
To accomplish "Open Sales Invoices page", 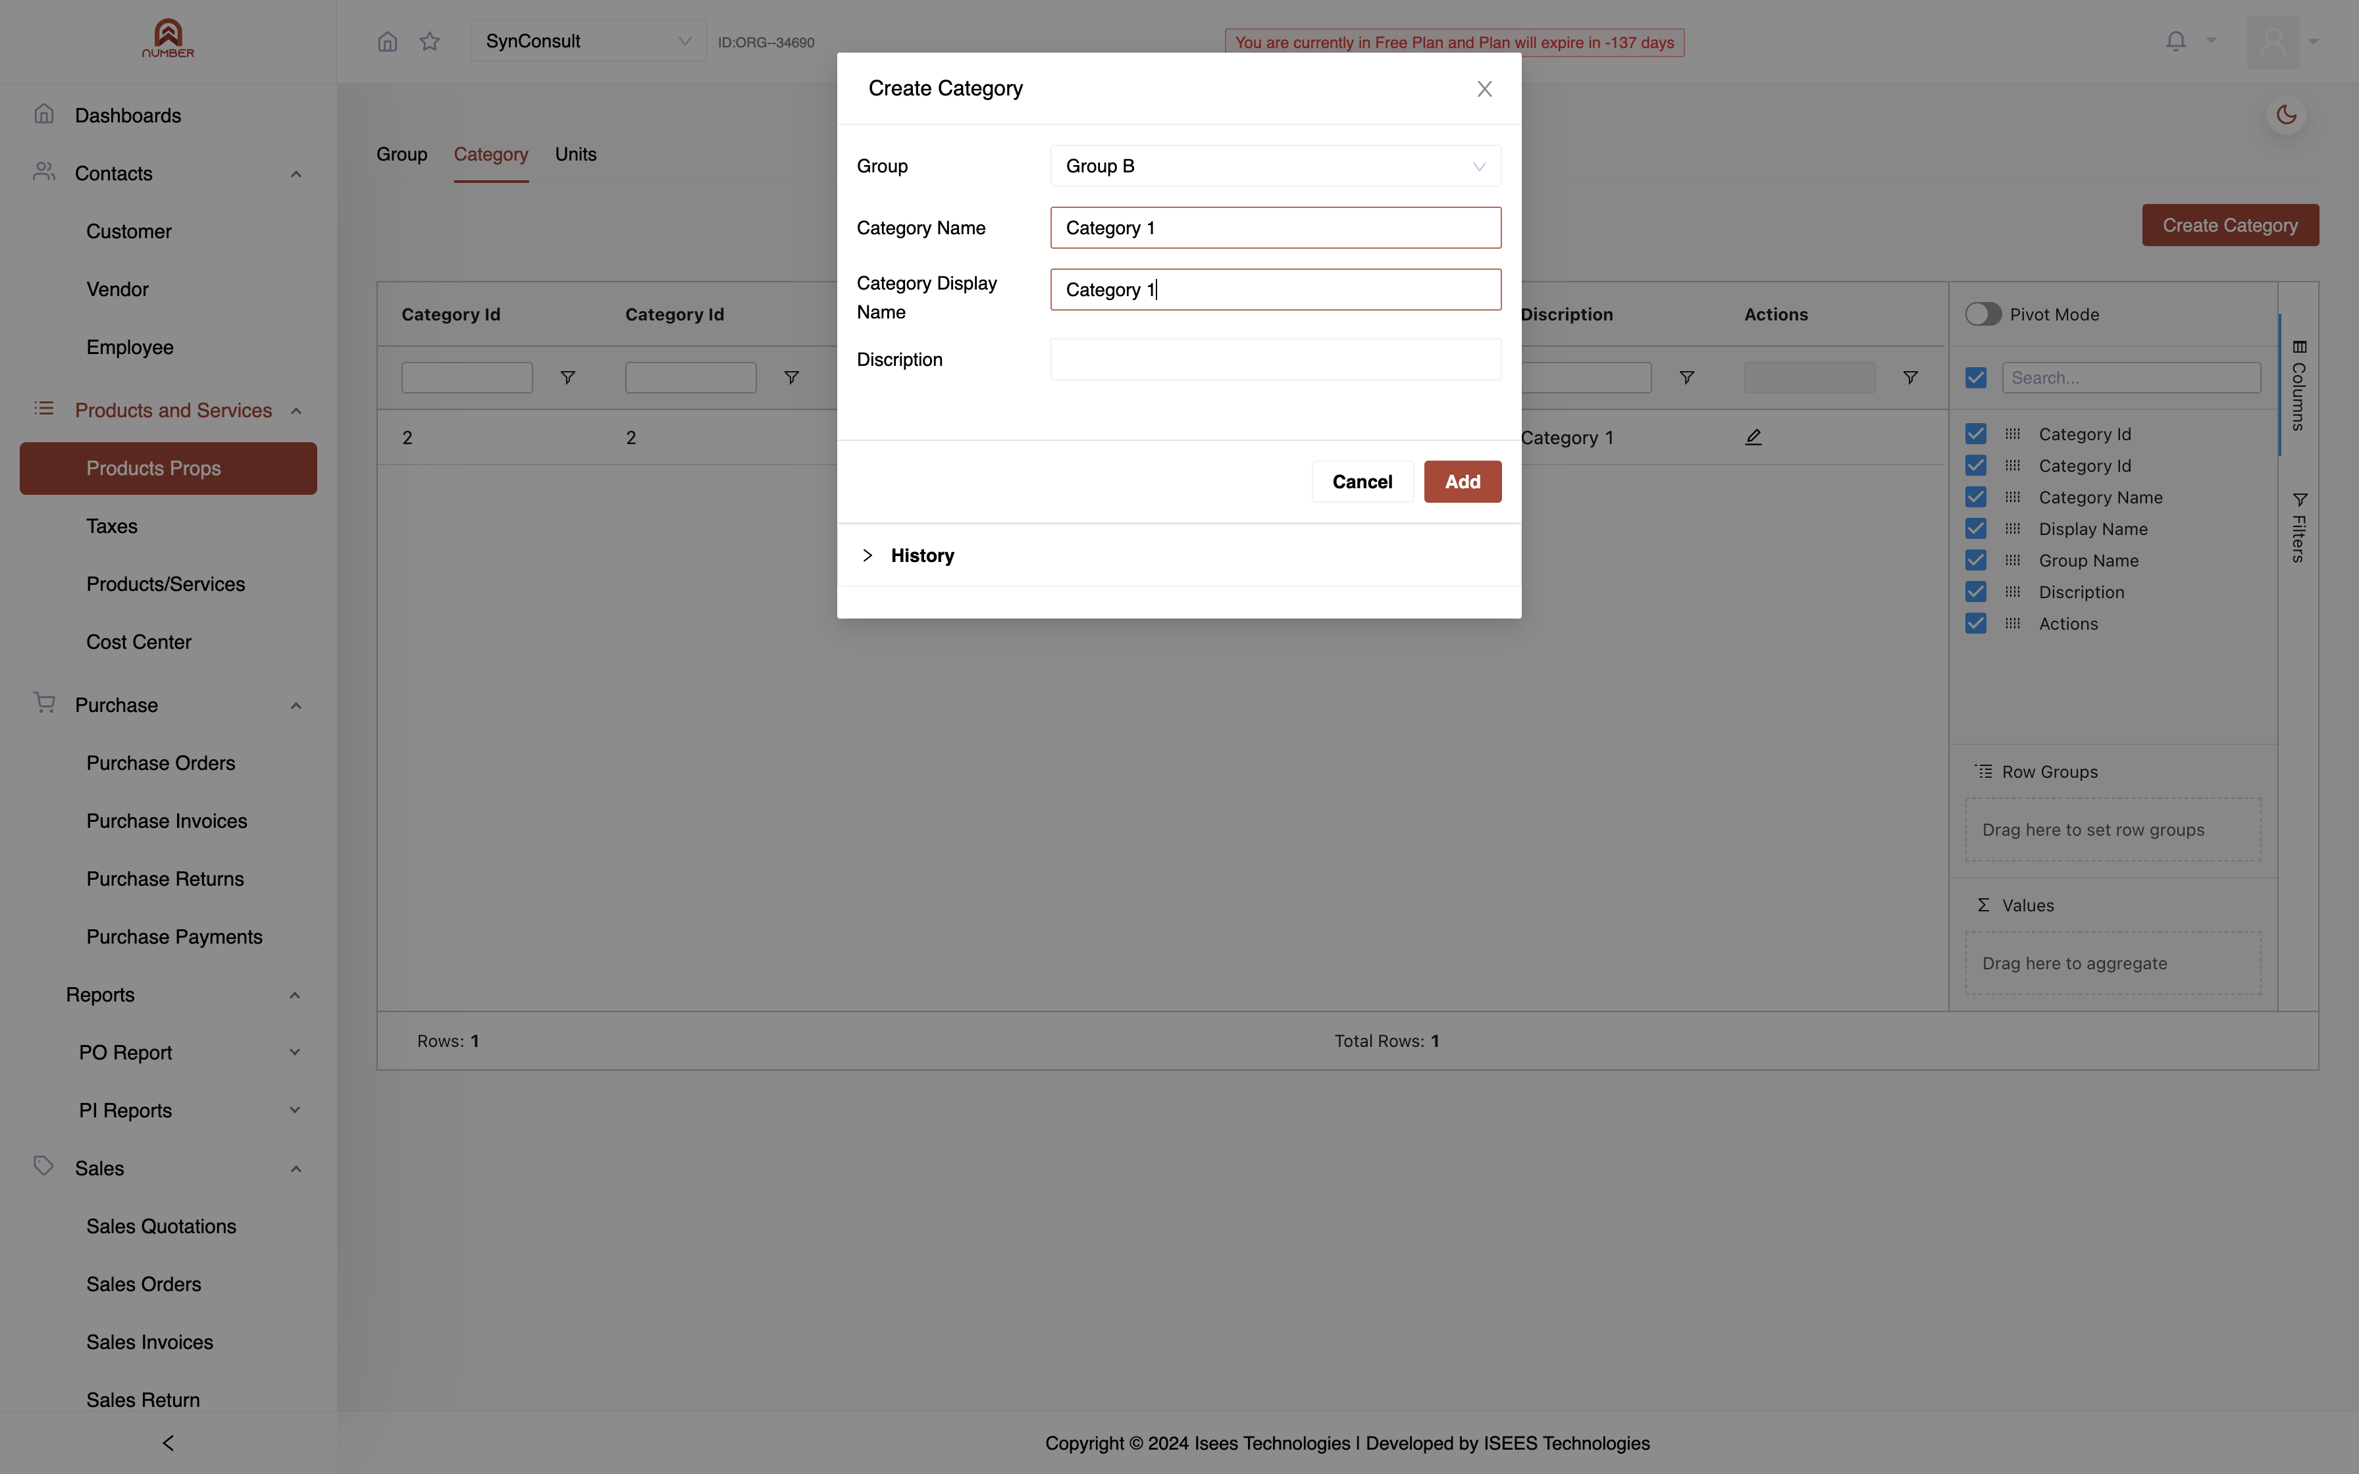I will [149, 1342].
